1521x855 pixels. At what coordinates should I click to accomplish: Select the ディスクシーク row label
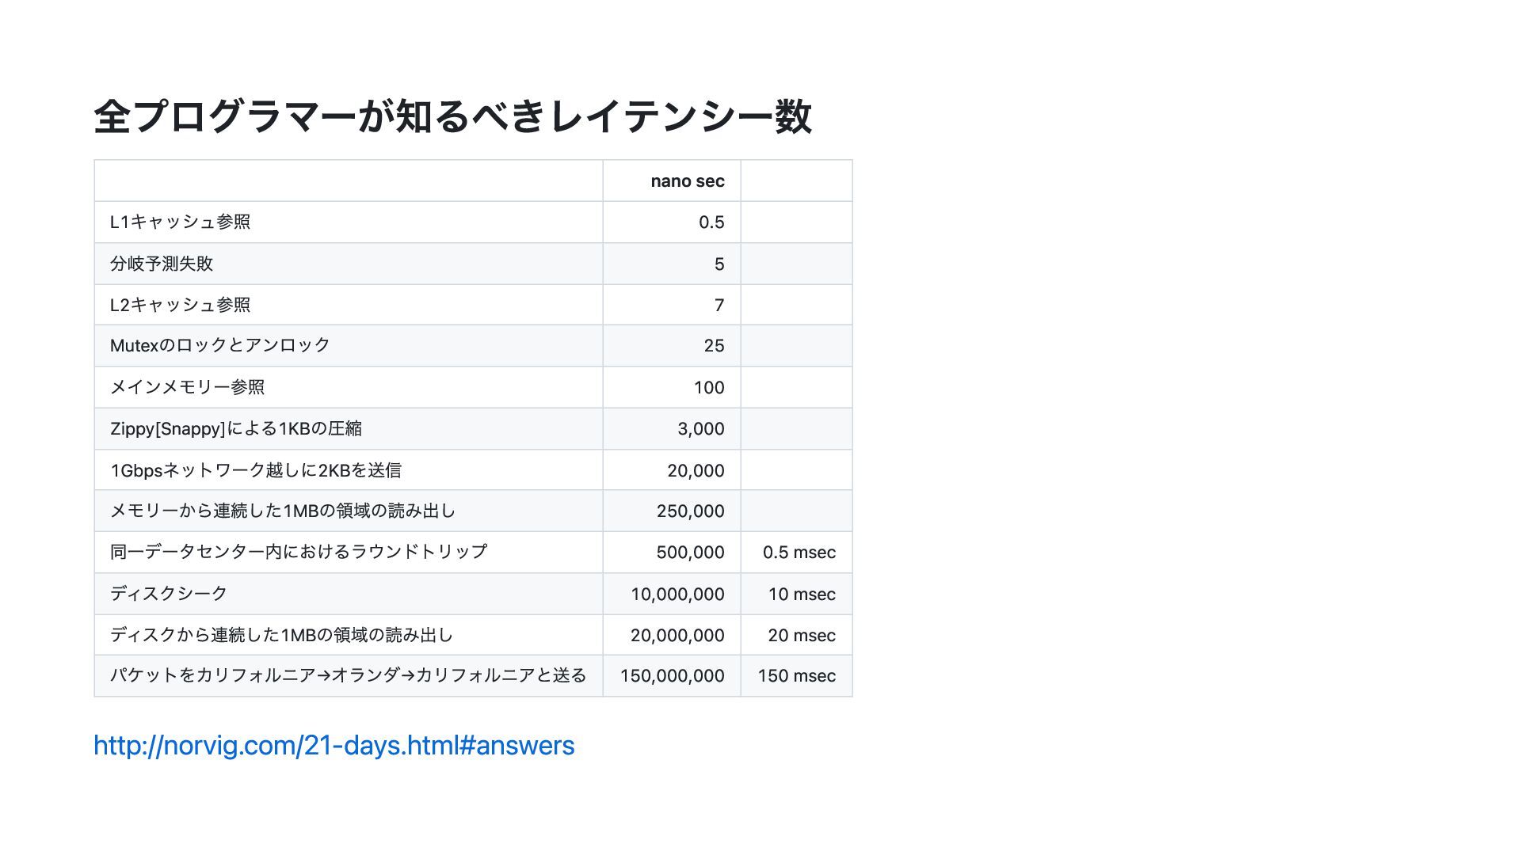tap(168, 594)
